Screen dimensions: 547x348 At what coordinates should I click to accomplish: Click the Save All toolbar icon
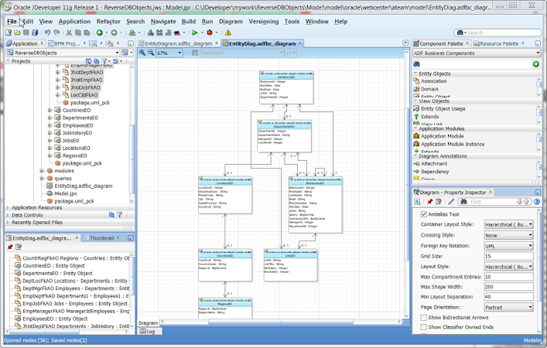(33, 32)
